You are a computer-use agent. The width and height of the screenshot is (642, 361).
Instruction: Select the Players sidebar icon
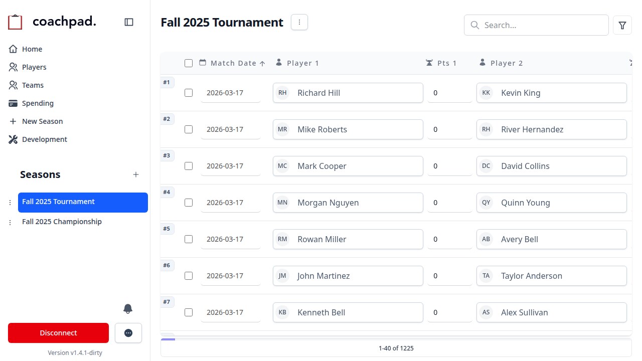tap(14, 67)
